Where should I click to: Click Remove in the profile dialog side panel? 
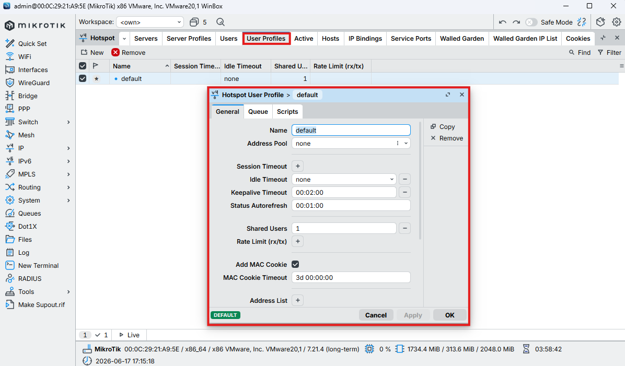[446, 138]
